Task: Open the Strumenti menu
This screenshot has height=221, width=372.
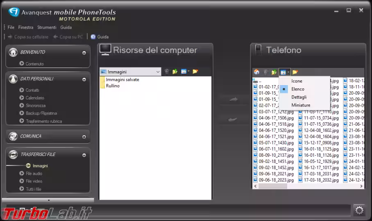Action: pos(47,27)
